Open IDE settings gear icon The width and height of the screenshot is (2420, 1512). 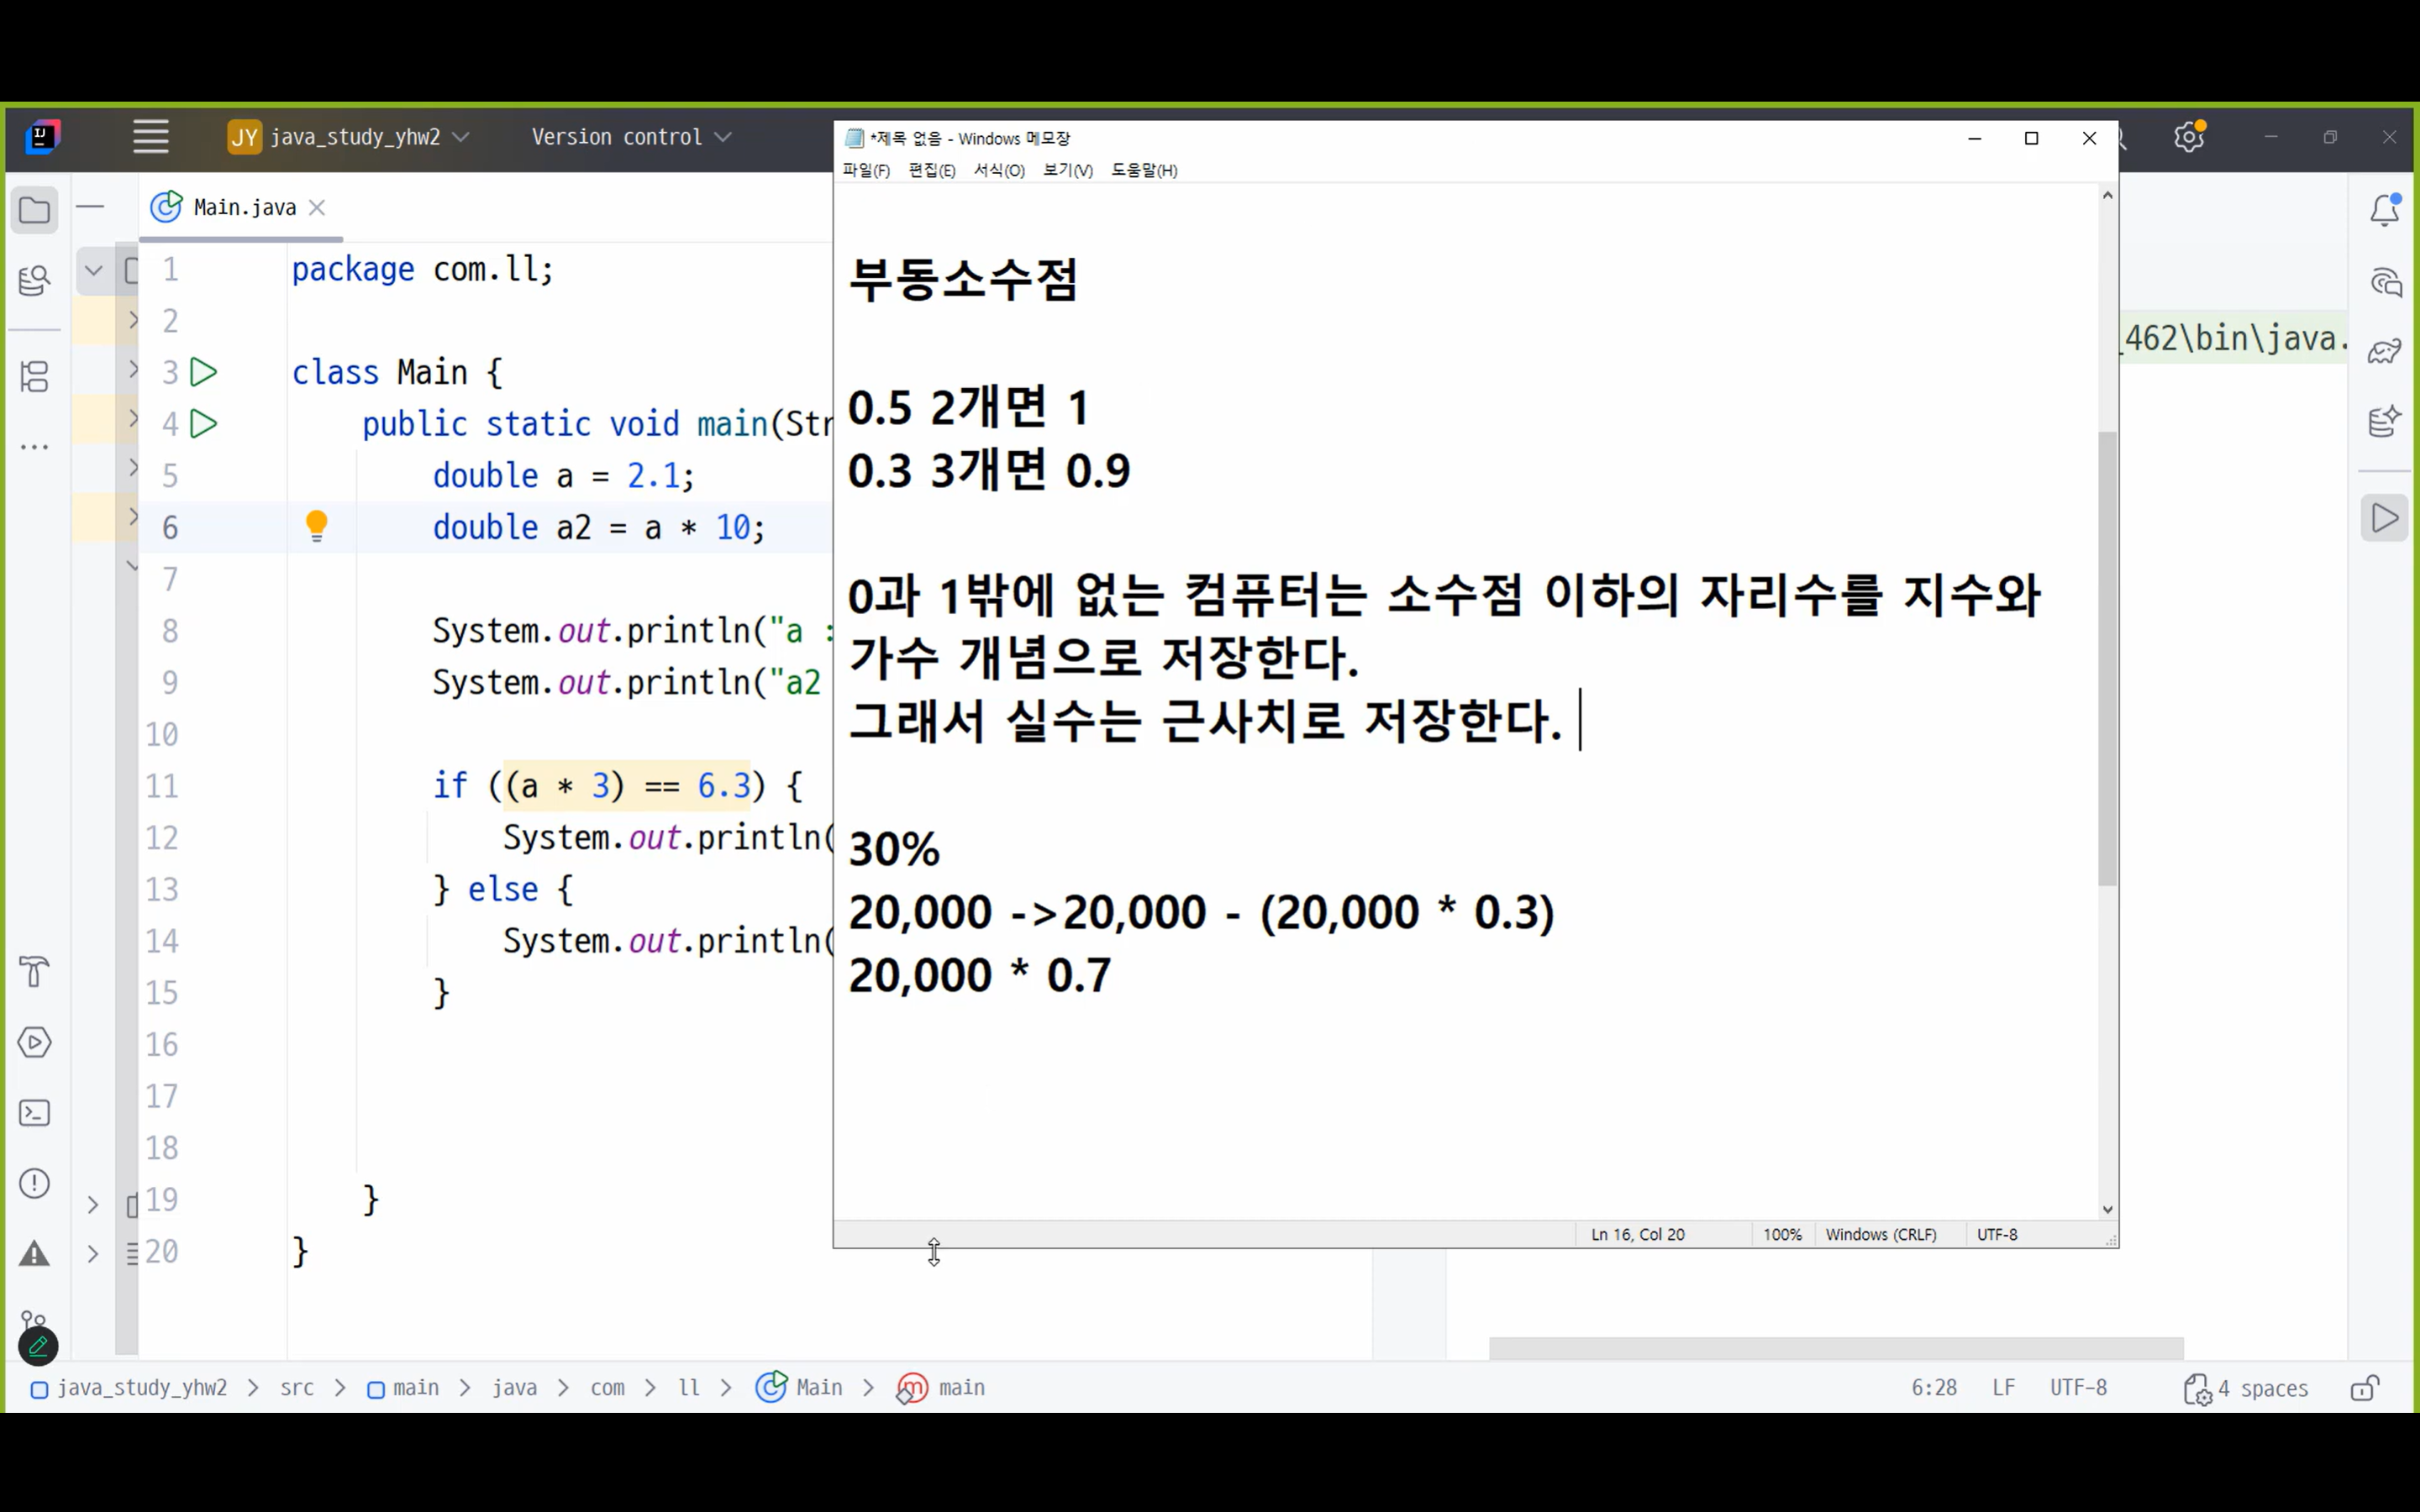[2189, 137]
